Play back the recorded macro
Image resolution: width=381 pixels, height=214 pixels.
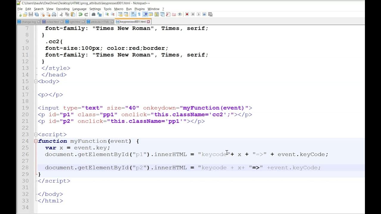pyautogui.click(x=199, y=14)
